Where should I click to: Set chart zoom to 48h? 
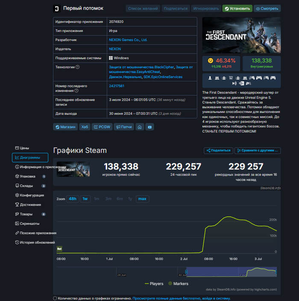tap(72, 199)
